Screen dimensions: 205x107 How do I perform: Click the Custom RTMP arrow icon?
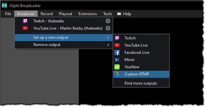(117, 74)
